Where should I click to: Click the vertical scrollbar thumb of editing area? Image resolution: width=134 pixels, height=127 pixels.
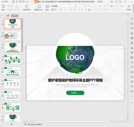click(x=128, y=18)
